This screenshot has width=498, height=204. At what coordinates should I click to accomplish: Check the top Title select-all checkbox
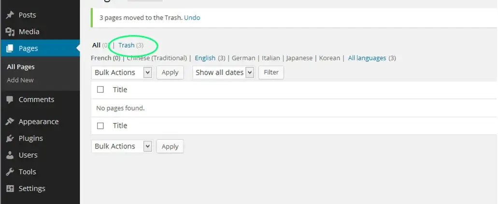[100, 89]
